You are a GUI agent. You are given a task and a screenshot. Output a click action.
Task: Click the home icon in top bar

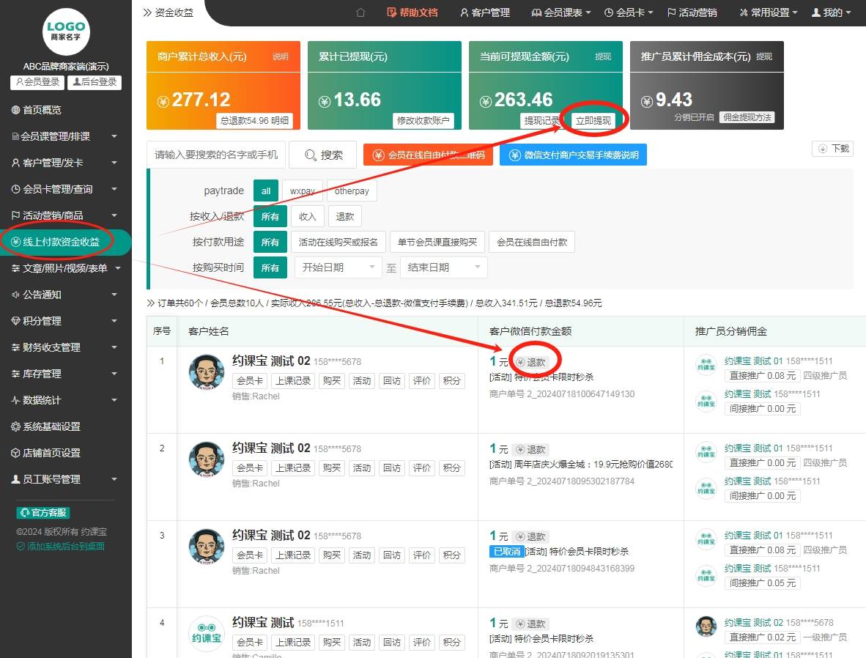pyautogui.click(x=360, y=12)
